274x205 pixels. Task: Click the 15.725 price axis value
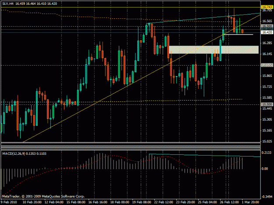point(267,87)
